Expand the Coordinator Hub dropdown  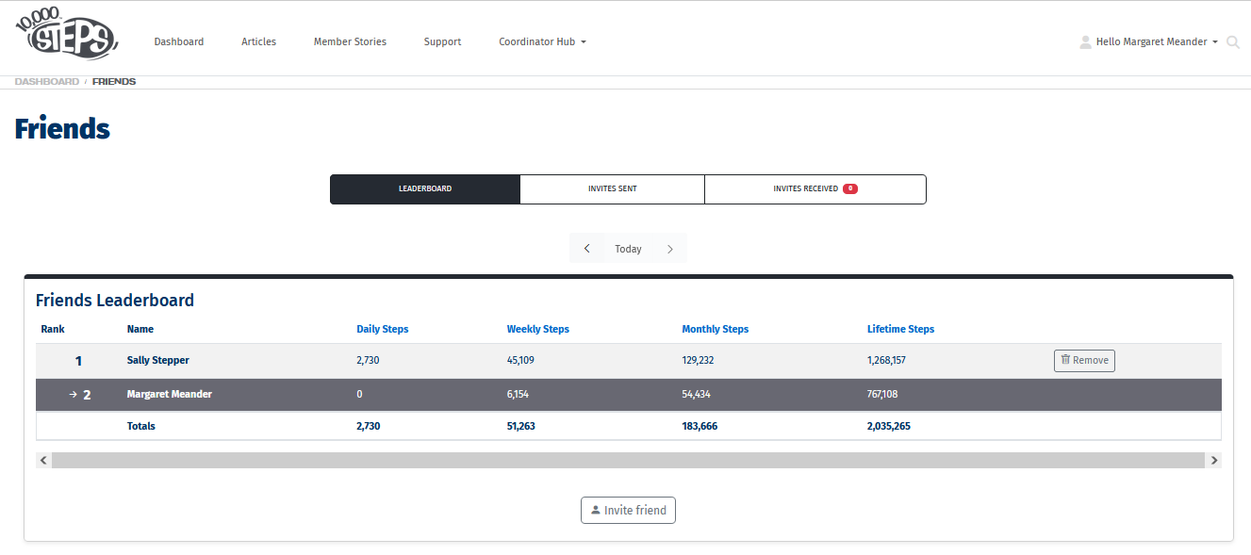[x=542, y=42]
